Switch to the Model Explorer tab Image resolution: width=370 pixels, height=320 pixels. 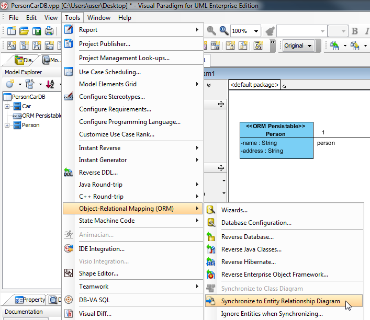[51, 60]
